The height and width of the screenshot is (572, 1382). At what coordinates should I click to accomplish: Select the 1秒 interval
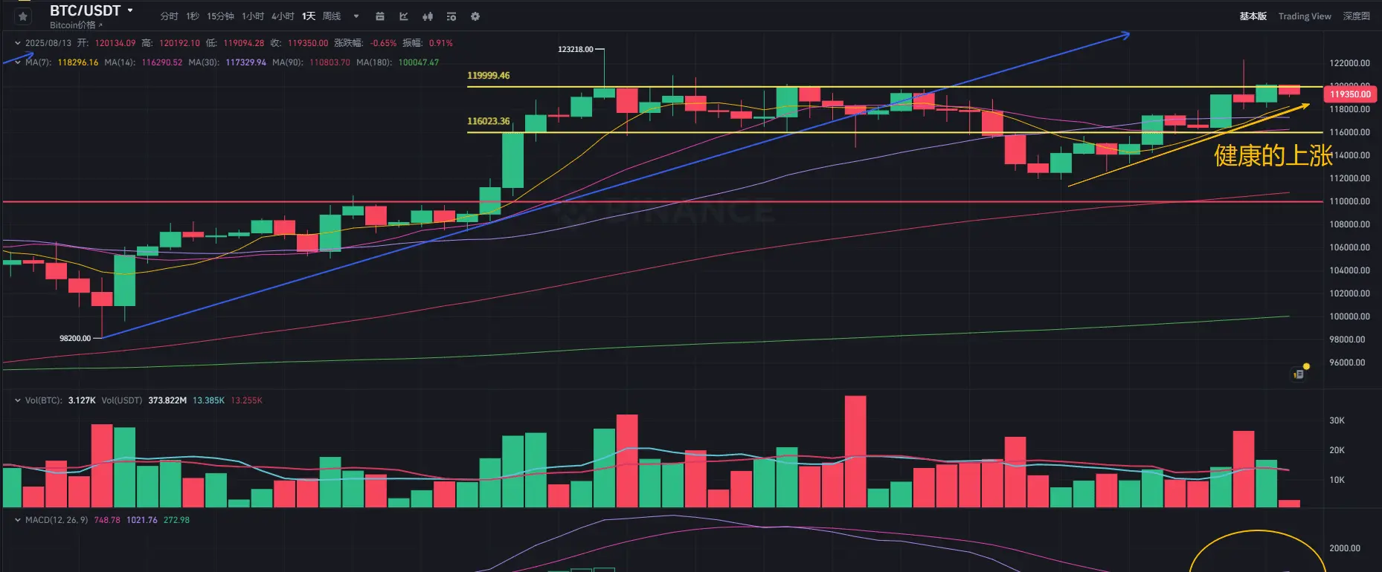pyautogui.click(x=193, y=16)
